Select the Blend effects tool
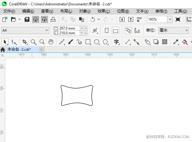This screenshot has width=192, height=142. (147, 42)
